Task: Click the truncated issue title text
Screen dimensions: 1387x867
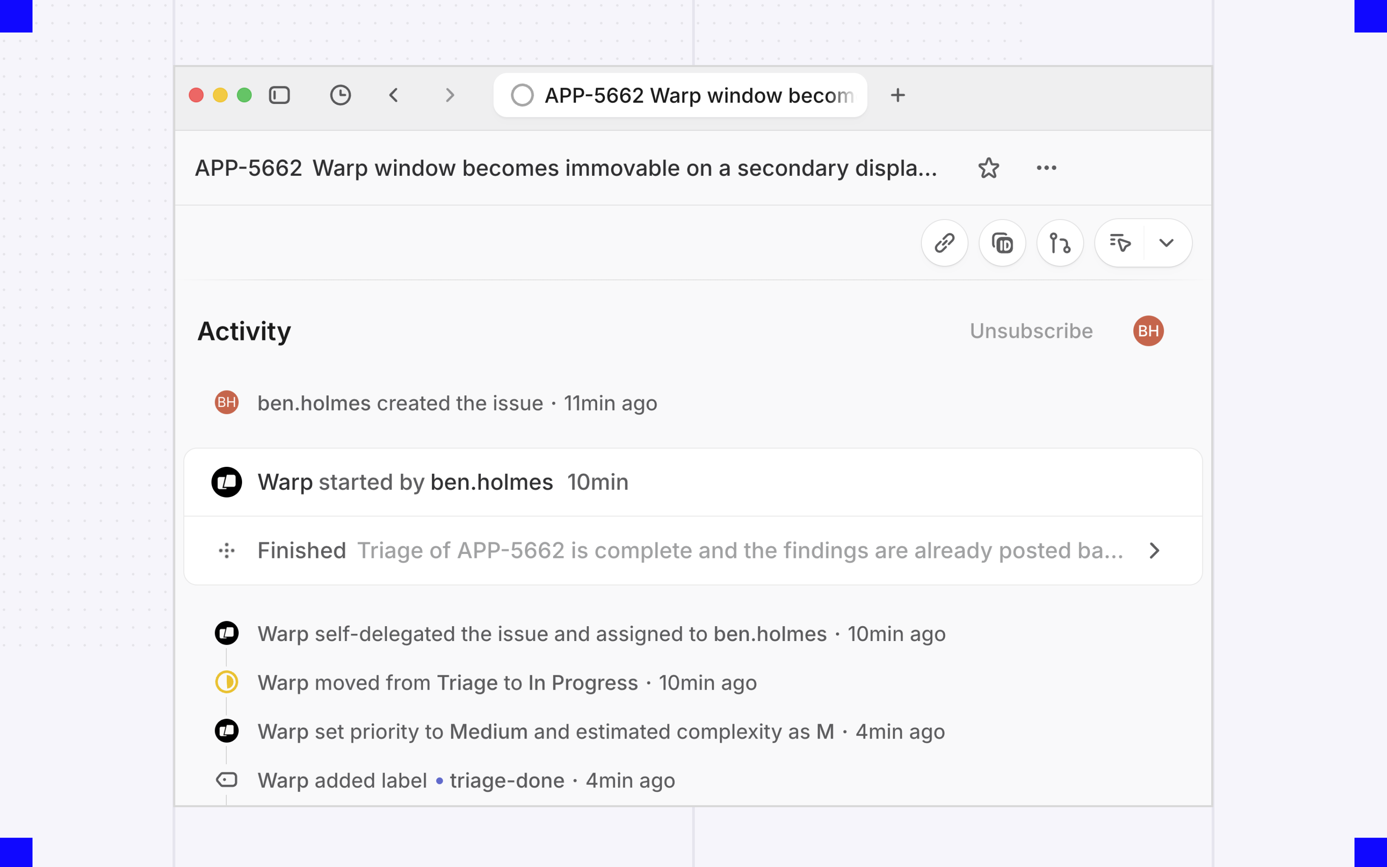Action: [x=625, y=168]
